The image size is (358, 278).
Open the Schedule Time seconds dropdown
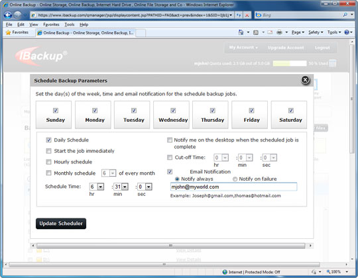149,187
